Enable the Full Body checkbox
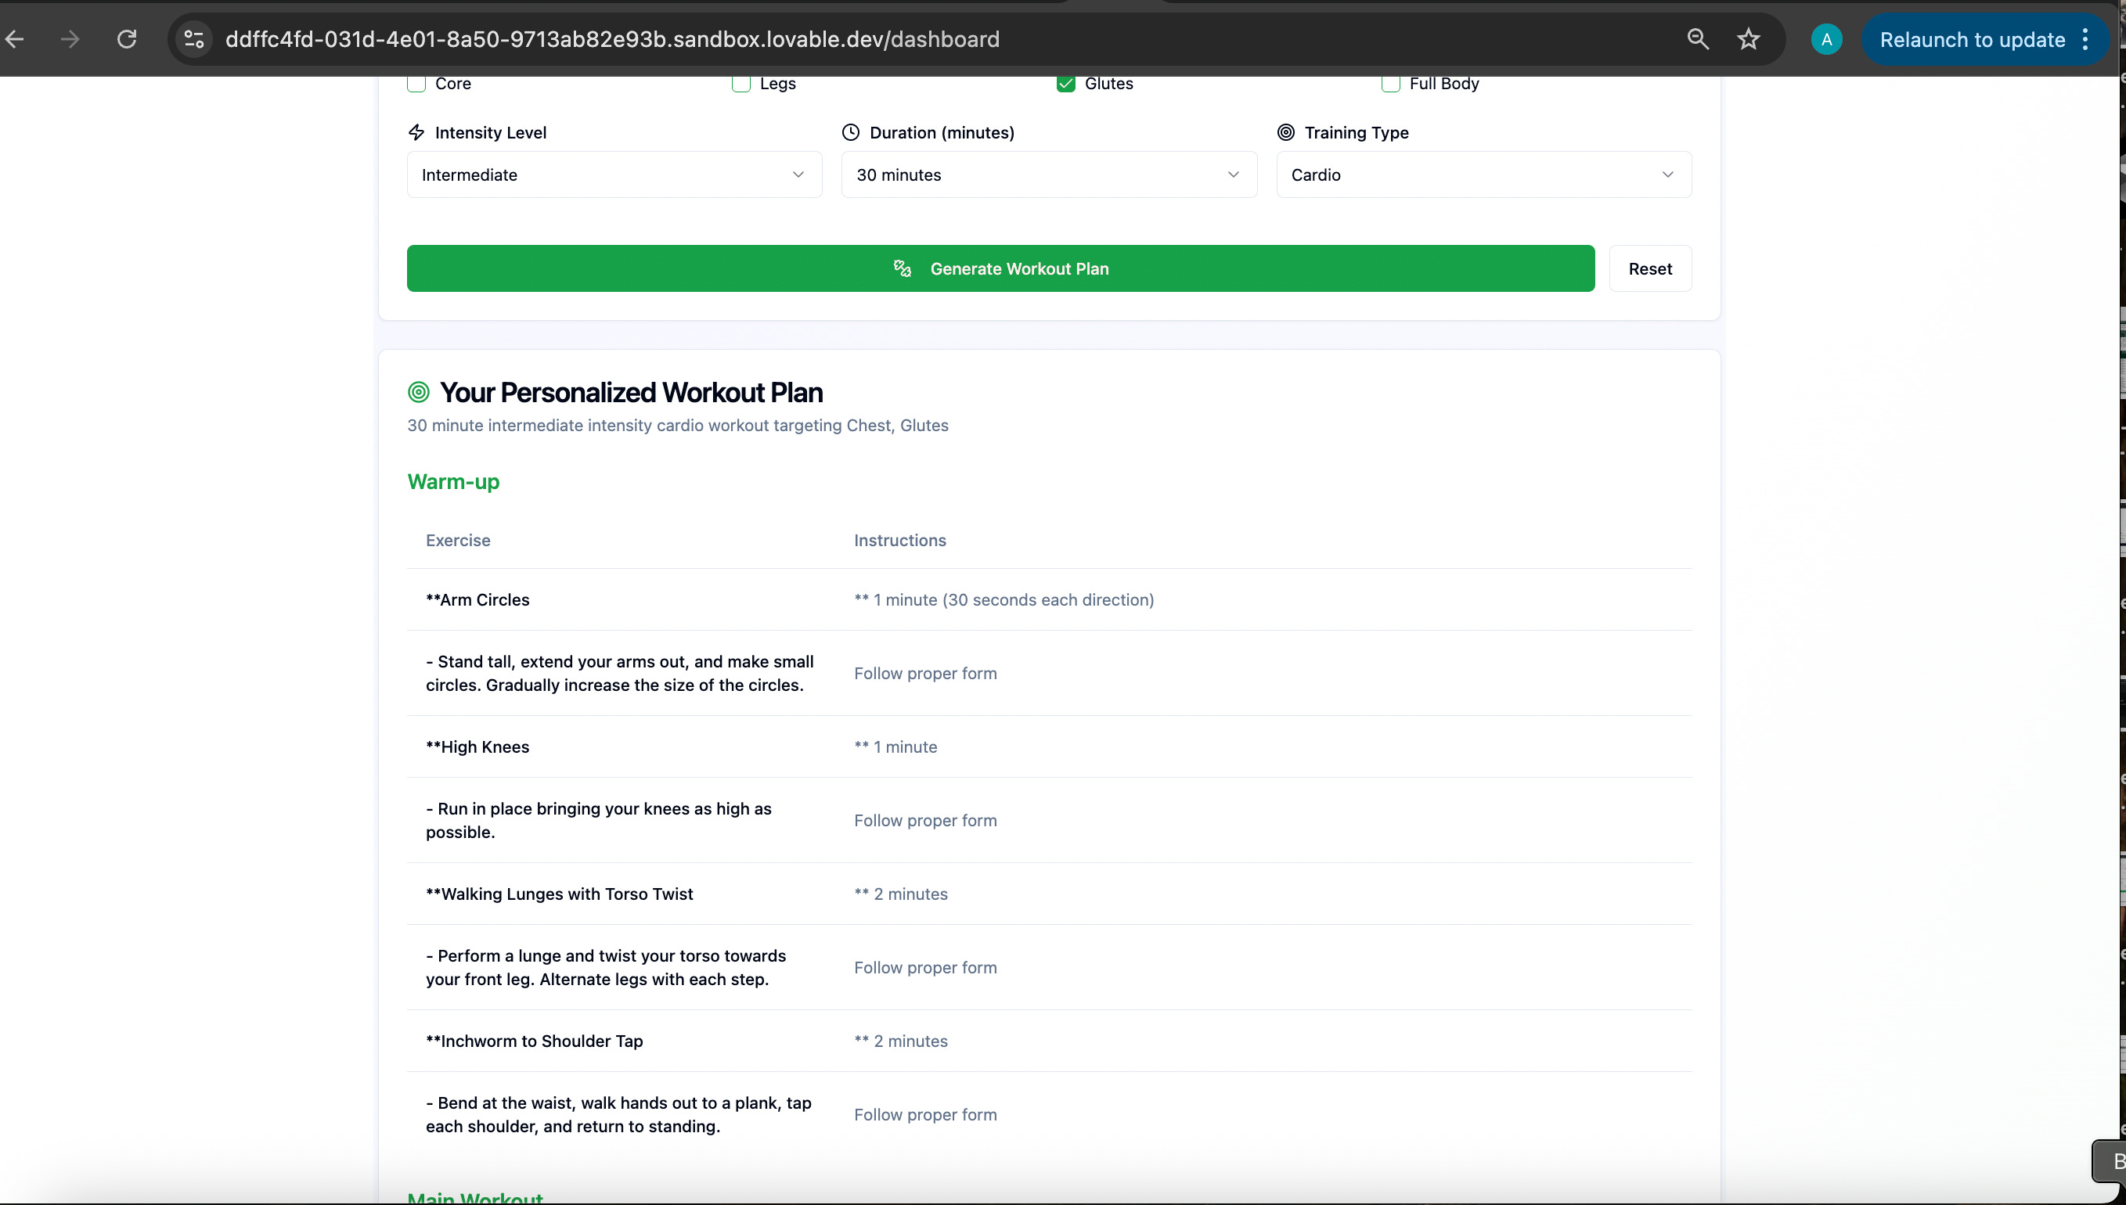2126x1205 pixels. (x=1390, y=84)
